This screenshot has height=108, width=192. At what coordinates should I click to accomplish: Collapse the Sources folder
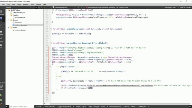click(9, 20)
